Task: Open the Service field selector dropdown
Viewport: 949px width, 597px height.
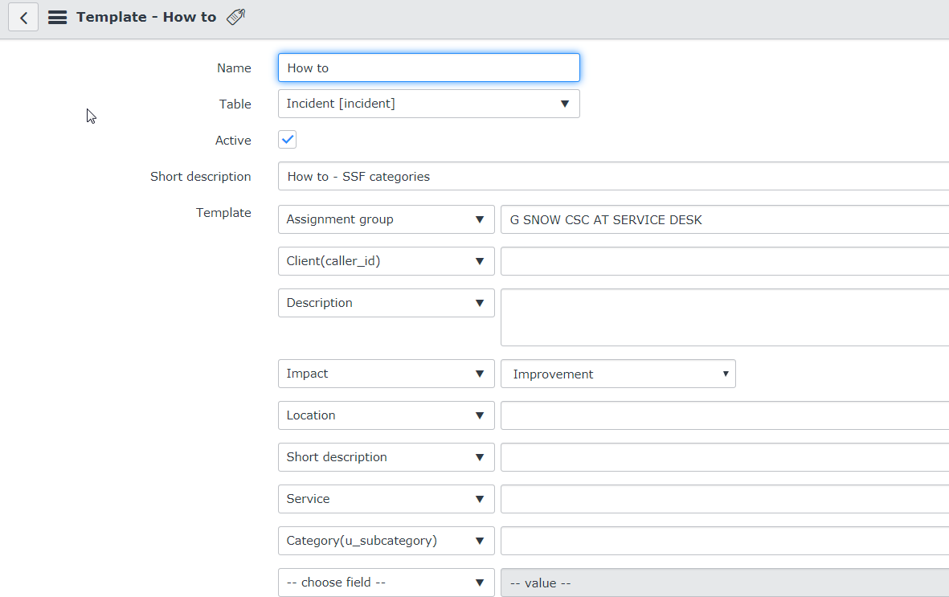Action: click(x=386, y=499)
